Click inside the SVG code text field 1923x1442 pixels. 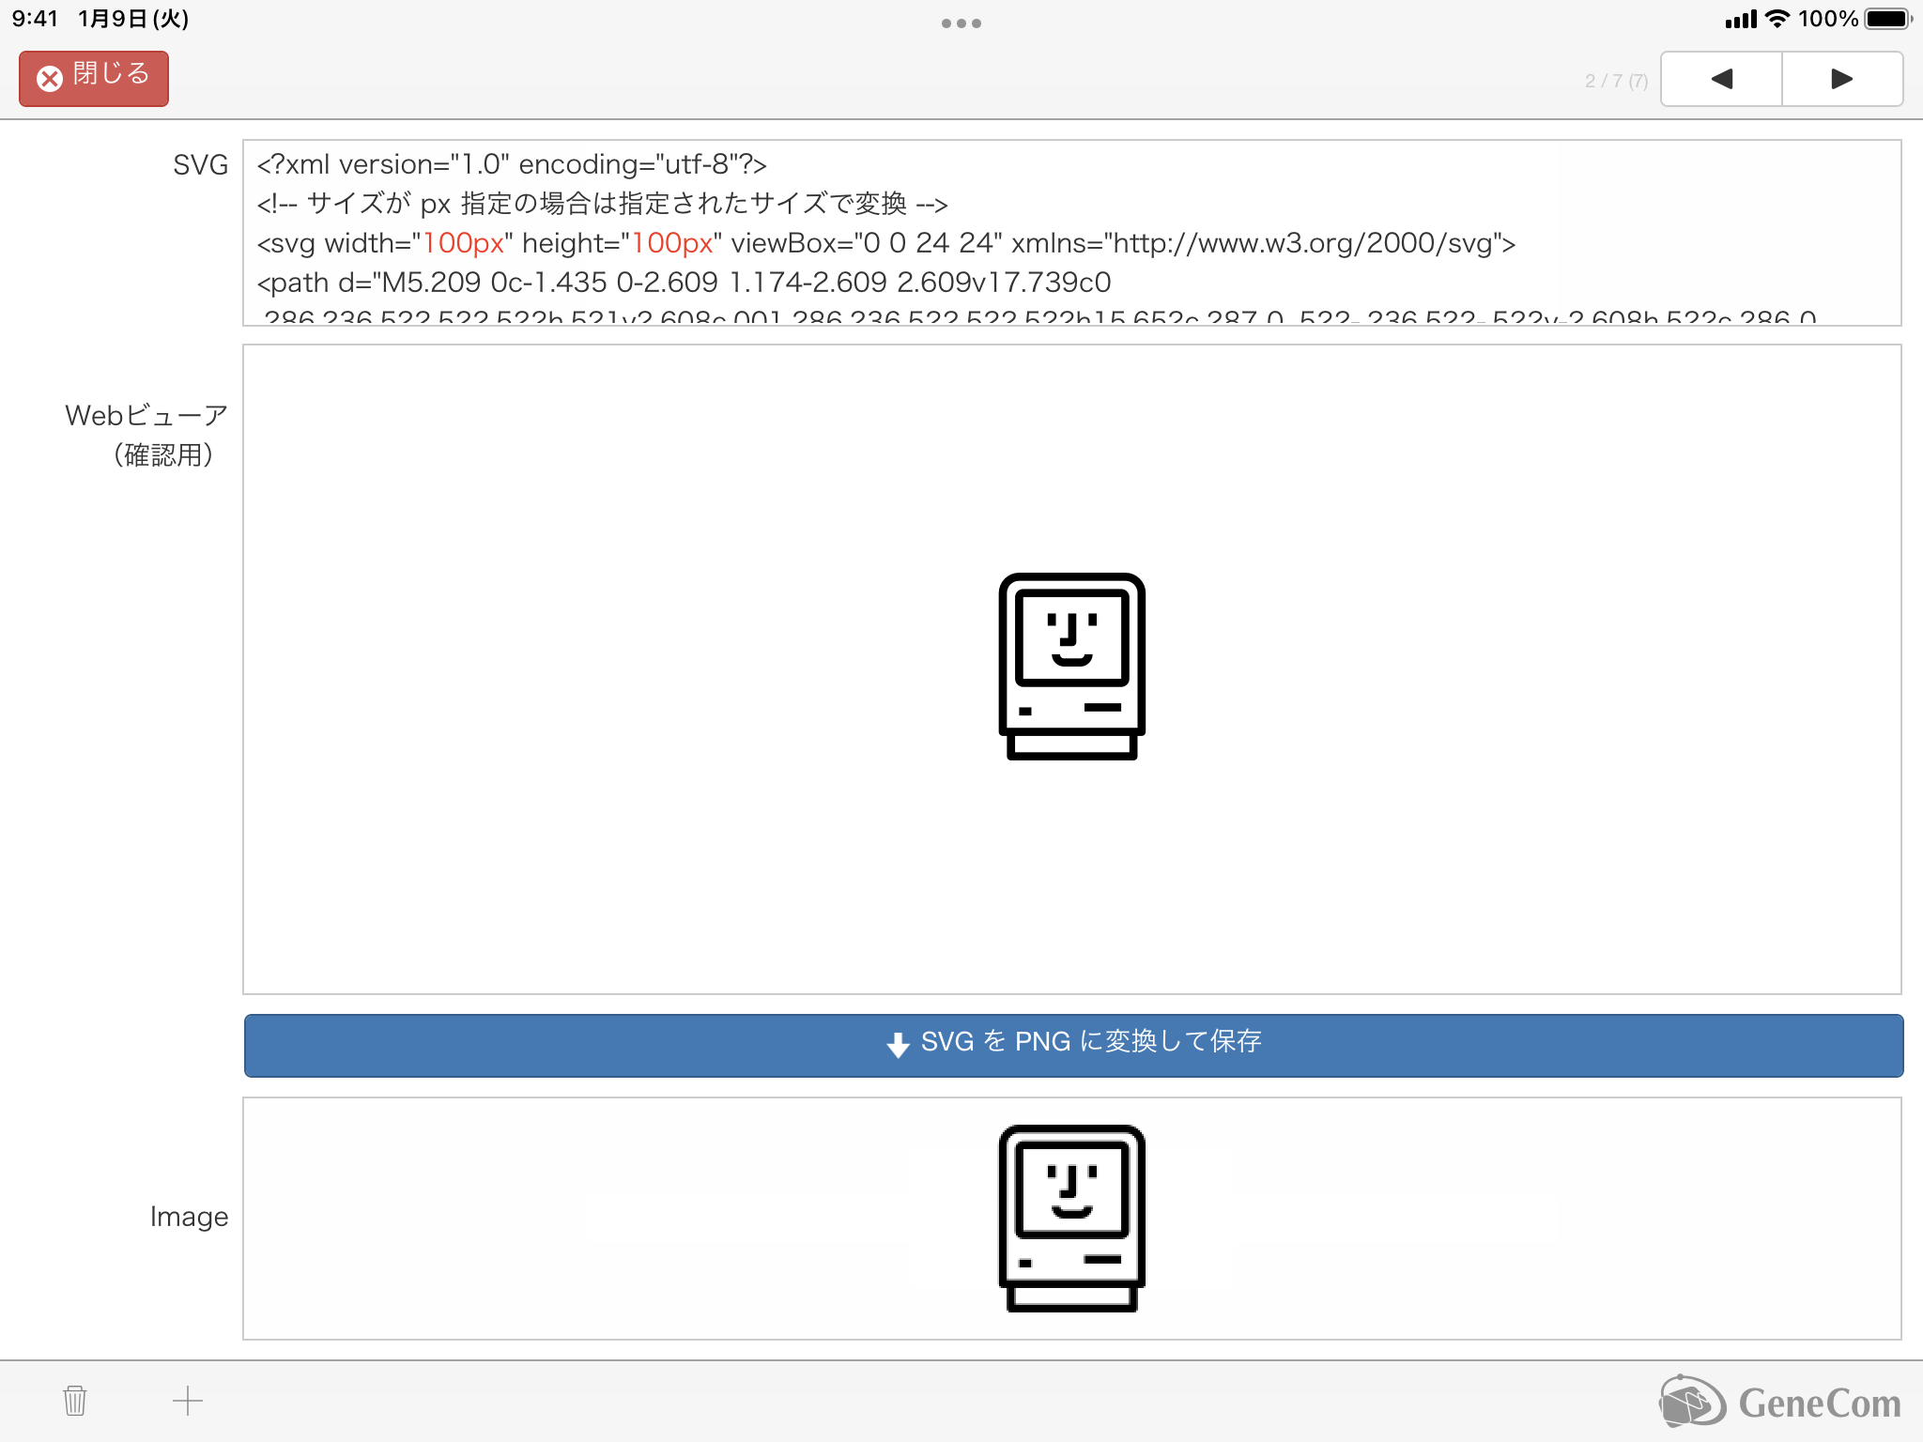[1072, 233]
